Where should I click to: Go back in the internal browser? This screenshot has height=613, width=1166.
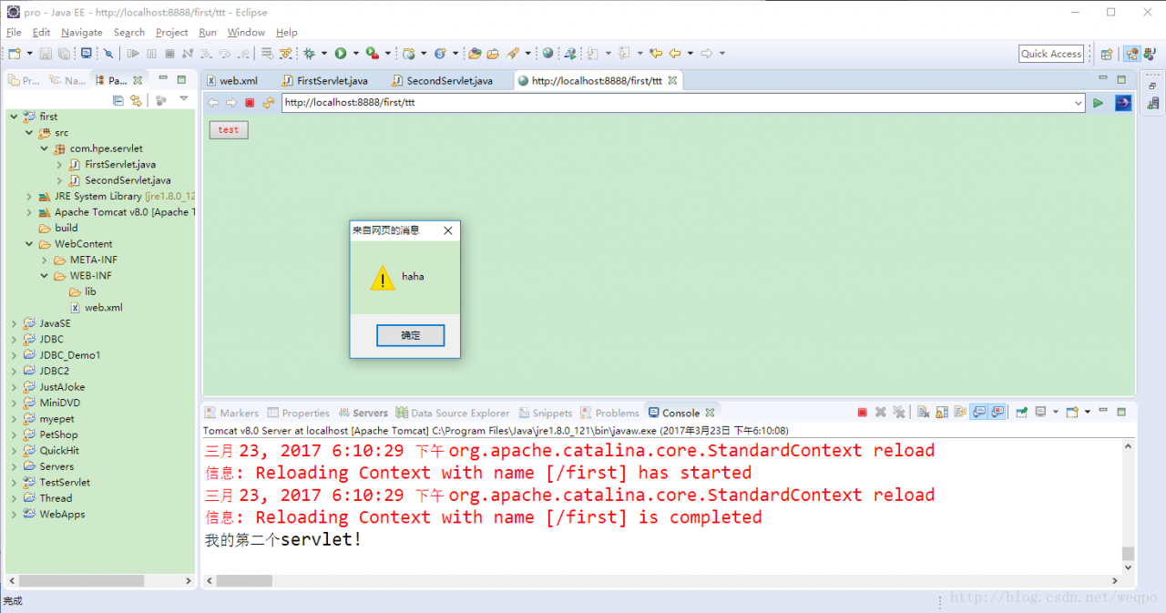[213, 103]
